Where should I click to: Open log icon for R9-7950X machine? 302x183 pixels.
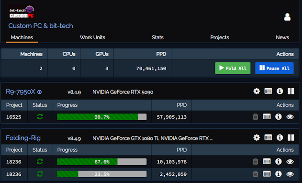tap(268, 91)
